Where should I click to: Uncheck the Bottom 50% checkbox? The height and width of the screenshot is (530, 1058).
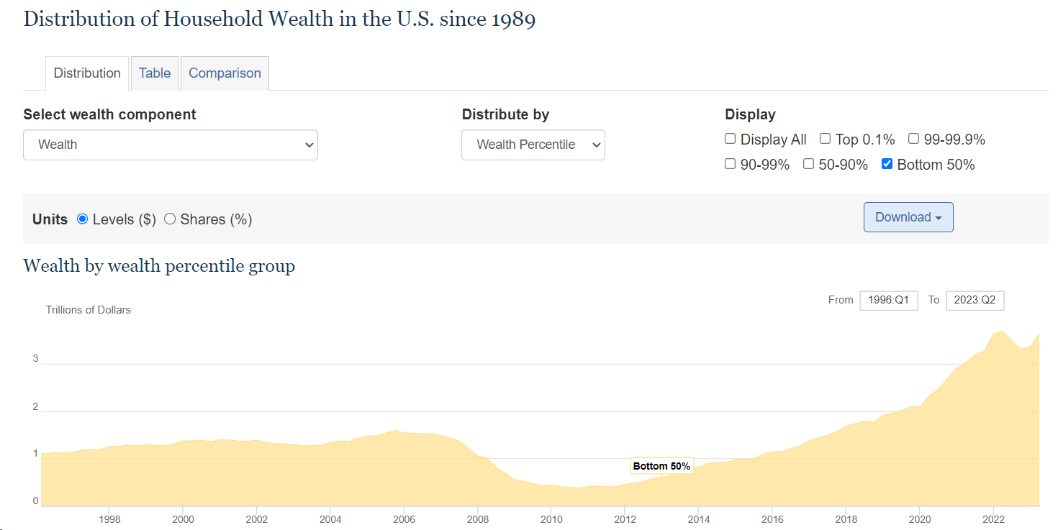(x=887, y=164)
